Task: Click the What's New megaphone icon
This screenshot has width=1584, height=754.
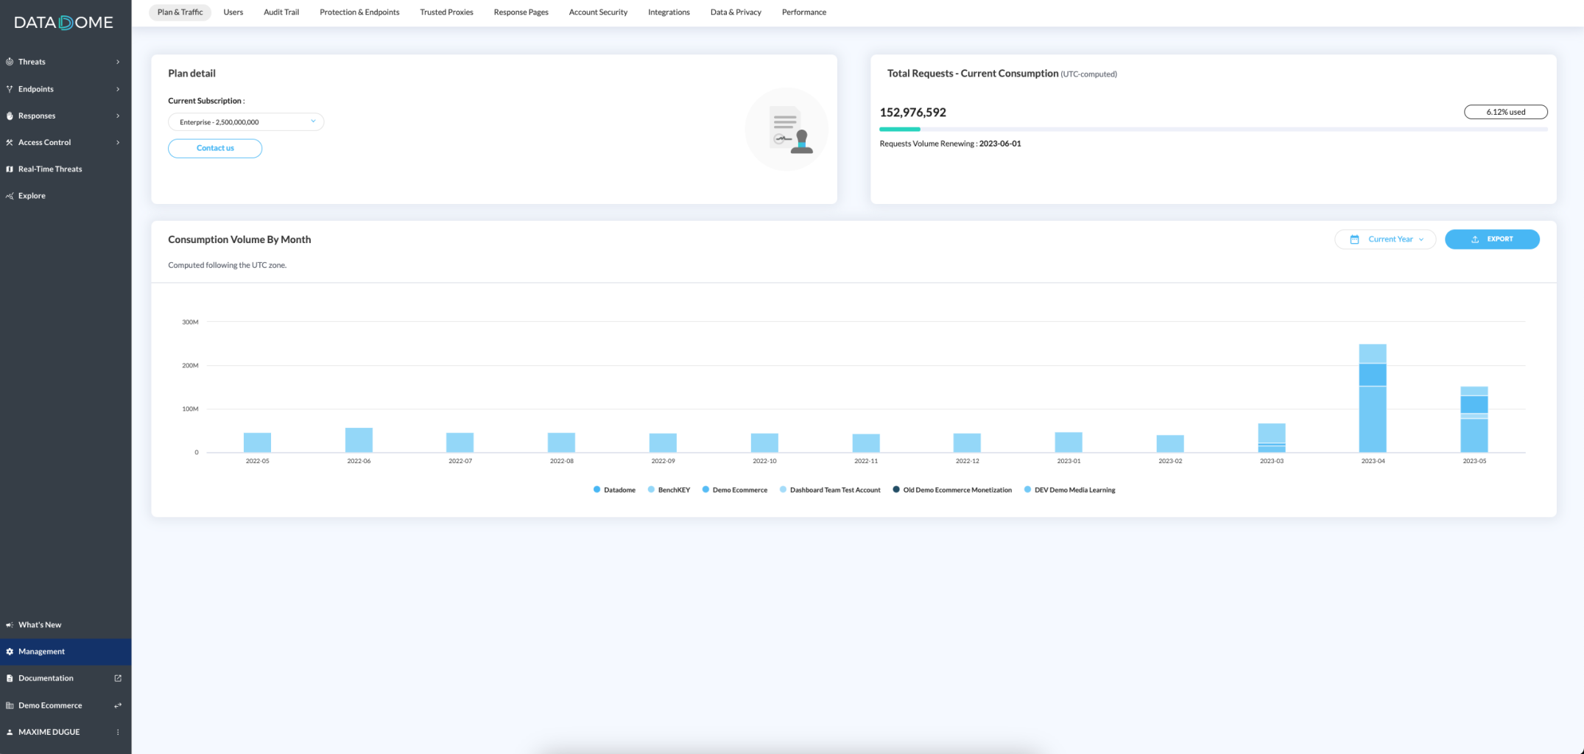Action: (10, 624)
